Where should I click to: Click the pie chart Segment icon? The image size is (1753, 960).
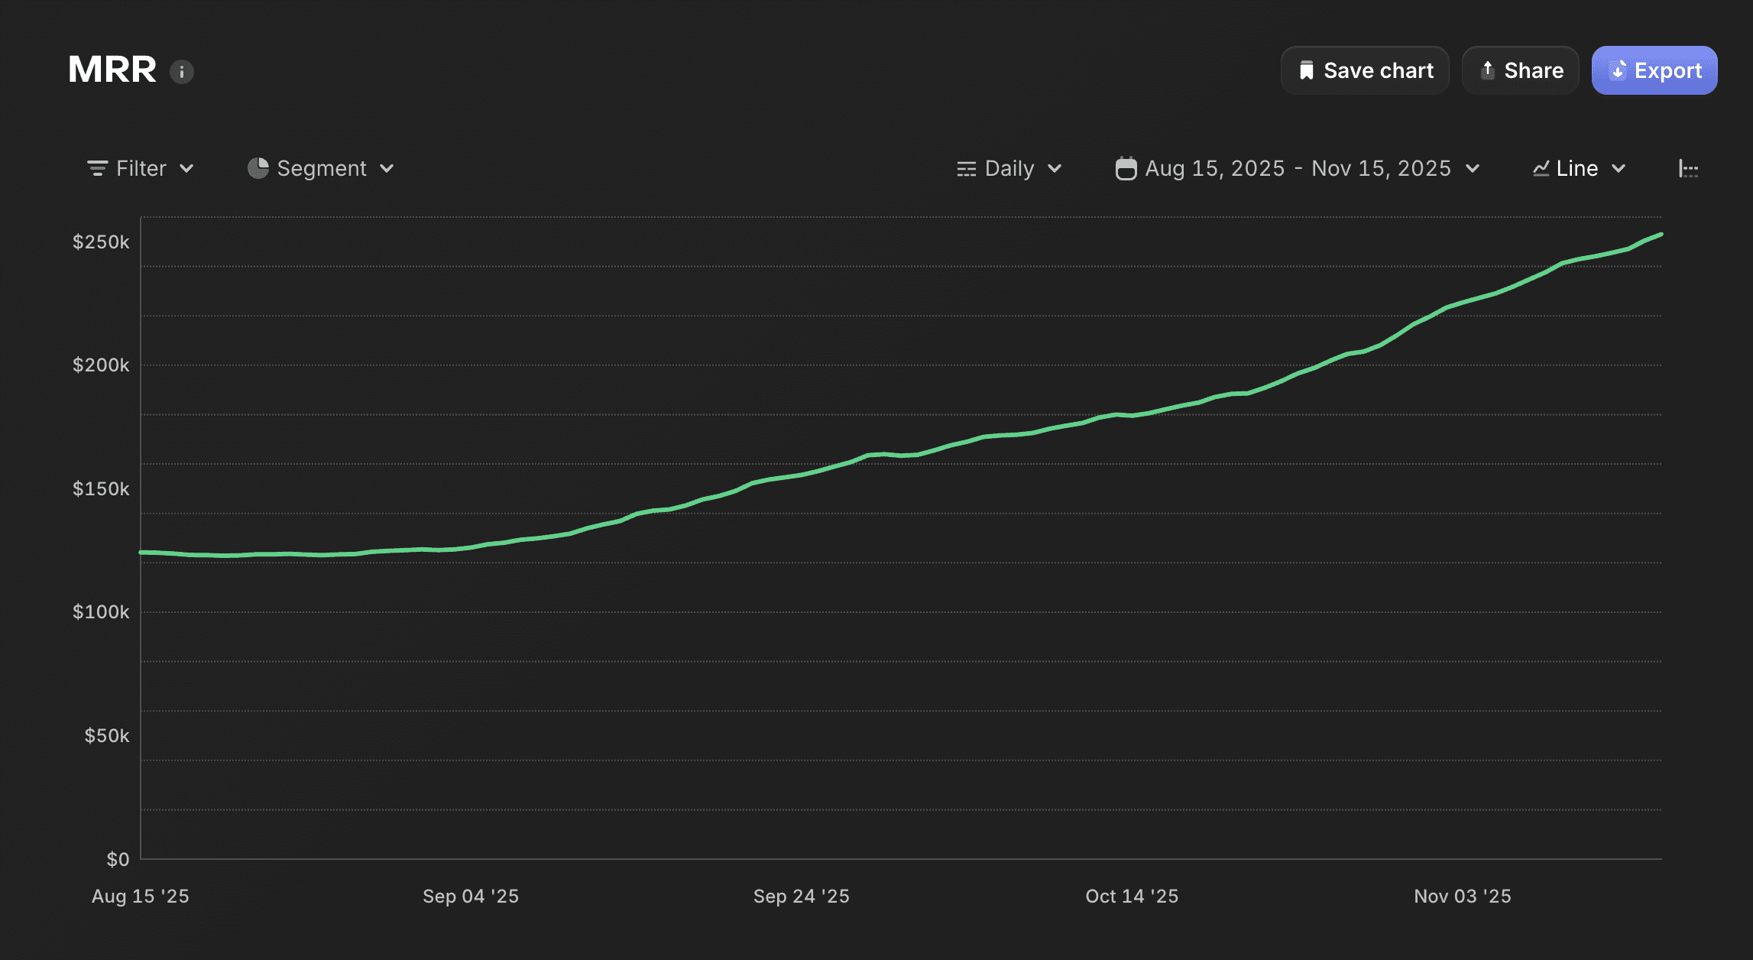[x=258, y=168]
